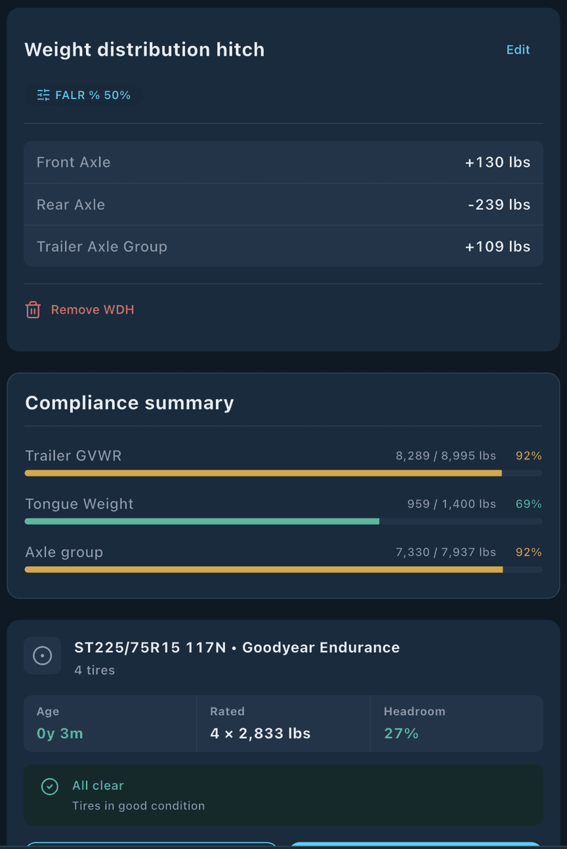The image size is (567, 849).
Task: Click the +109 lbs value
Action: (497, 247)
